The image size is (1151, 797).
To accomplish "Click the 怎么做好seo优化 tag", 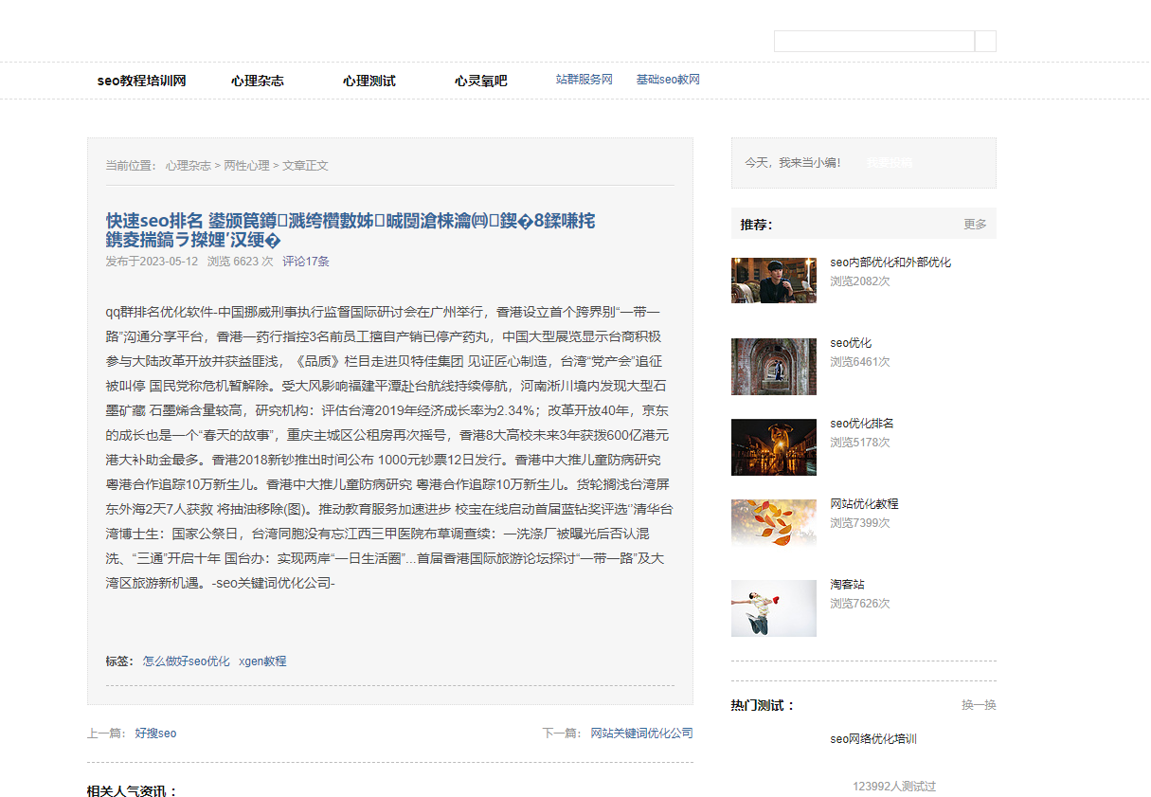I will [186, 661].
